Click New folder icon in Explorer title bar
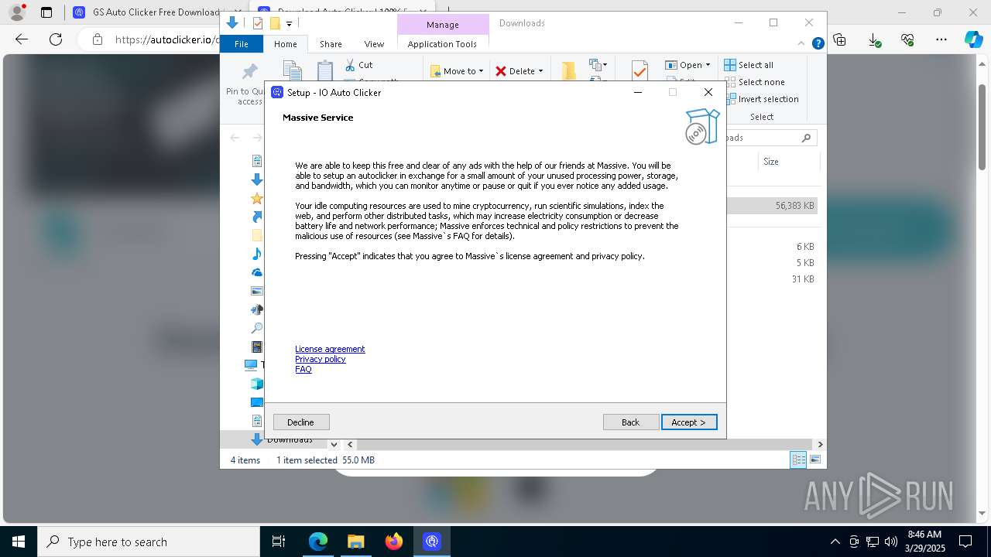The image size is (991, 557). pos(274,23)
